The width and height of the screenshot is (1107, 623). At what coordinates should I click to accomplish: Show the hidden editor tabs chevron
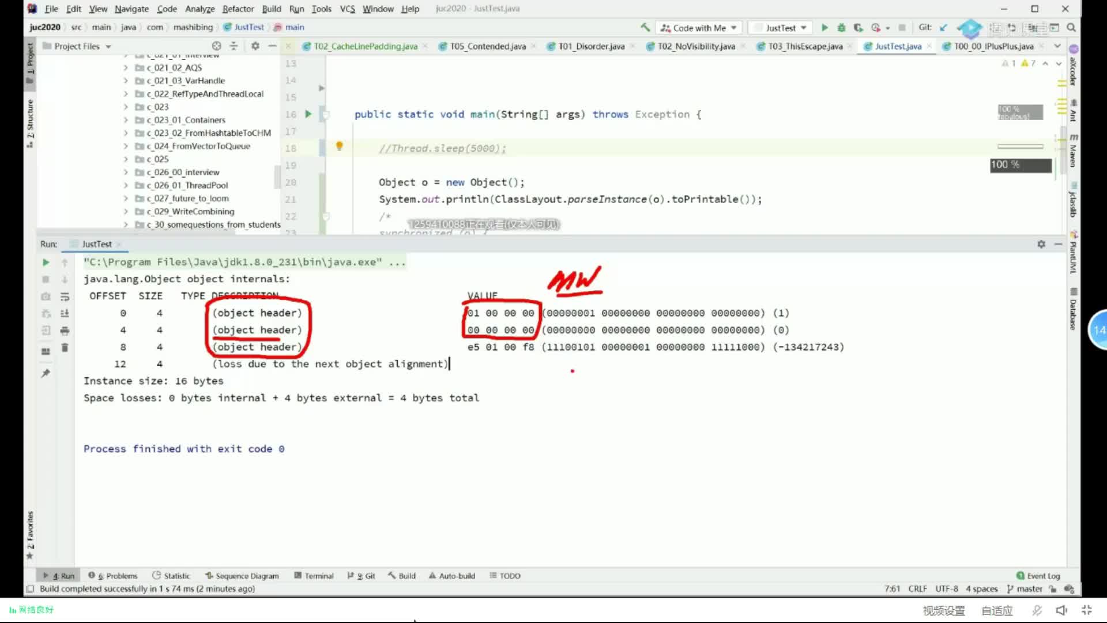tap(1057, 46)
